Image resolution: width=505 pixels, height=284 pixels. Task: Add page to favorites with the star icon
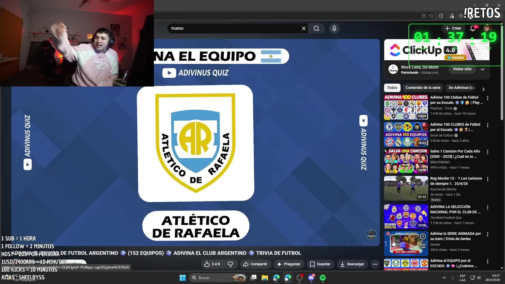click(x=431, y=16)
